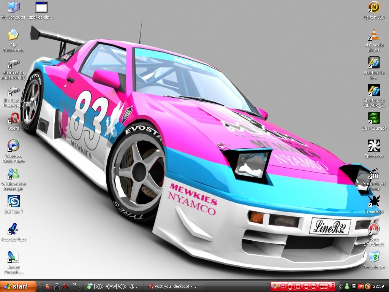The height and width of the screenshot is (292, 389).
Task: Launch Adobe Photoshop desktop shortcut
Action: (13, 262)
